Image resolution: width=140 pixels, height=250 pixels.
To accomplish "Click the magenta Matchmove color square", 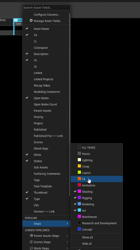I will point(79,216).
